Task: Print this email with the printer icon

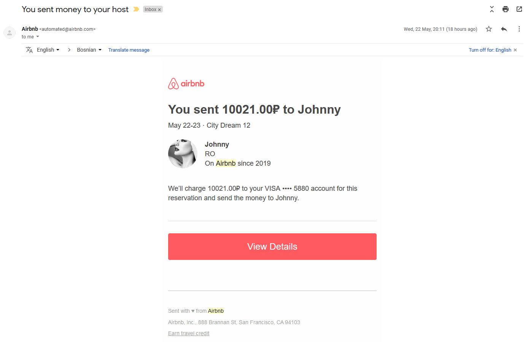Action: coord(506,9)
